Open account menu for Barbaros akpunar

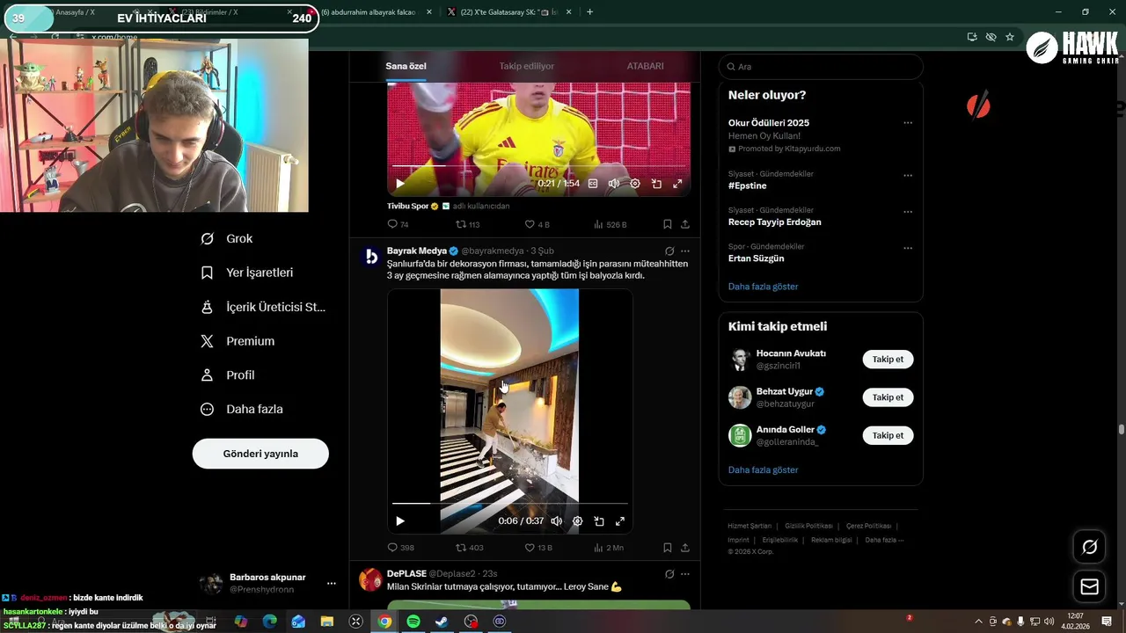331,583
